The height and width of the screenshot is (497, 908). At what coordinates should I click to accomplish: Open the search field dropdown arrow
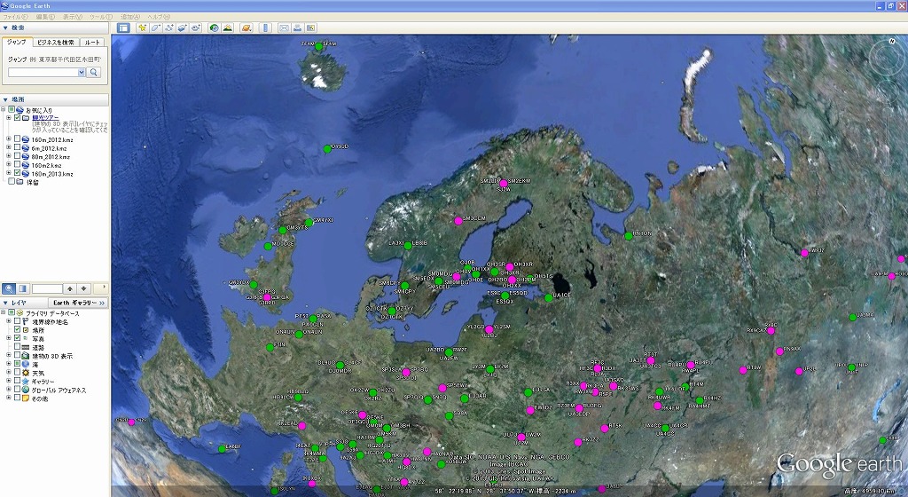(82, 73)
